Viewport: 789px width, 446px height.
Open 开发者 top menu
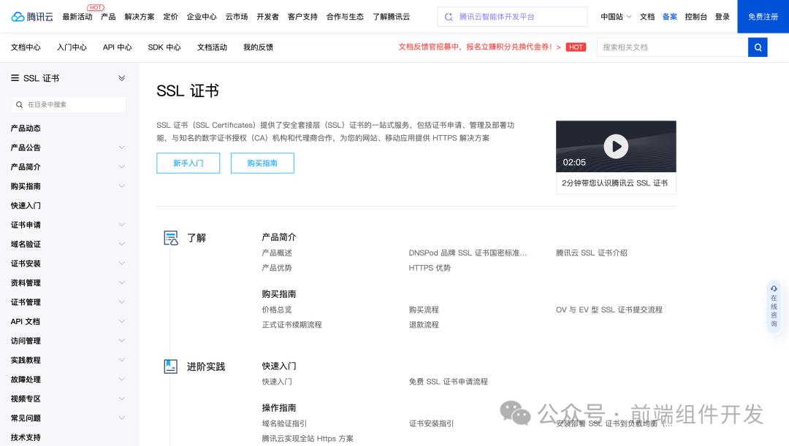[267, 17]
